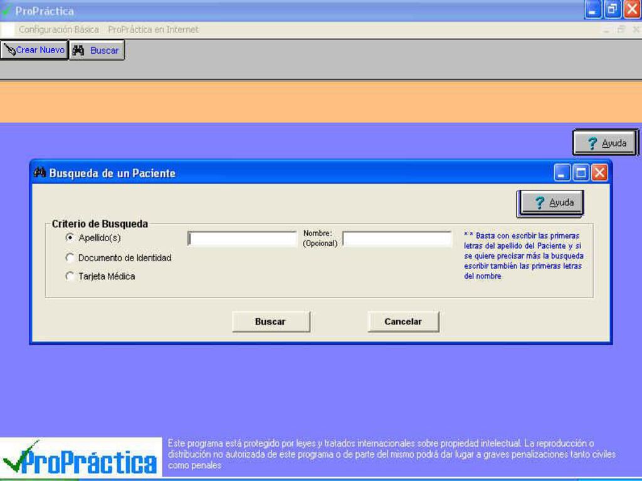The width and height of the screenshot is (642, 481).
Task: Click the blue hint text starting 'Basta con escribir'
Action: (524, 256)
